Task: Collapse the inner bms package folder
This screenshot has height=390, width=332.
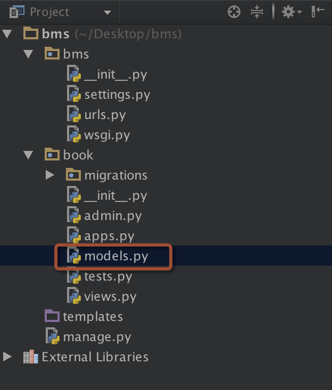Action: (28, 54)
